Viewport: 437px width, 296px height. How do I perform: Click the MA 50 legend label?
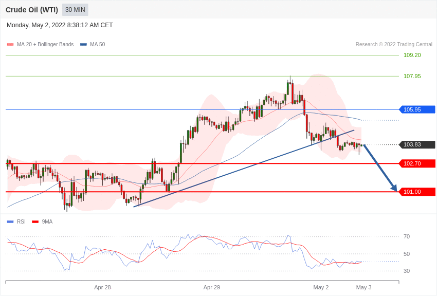tap(98, 44)
